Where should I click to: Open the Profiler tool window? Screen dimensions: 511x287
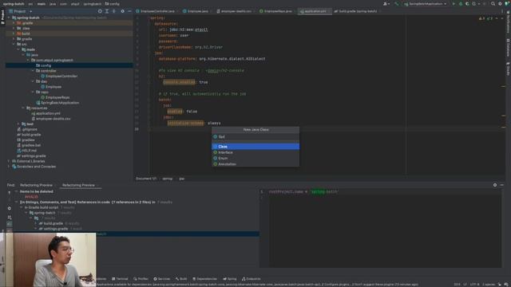coord(141,279)
